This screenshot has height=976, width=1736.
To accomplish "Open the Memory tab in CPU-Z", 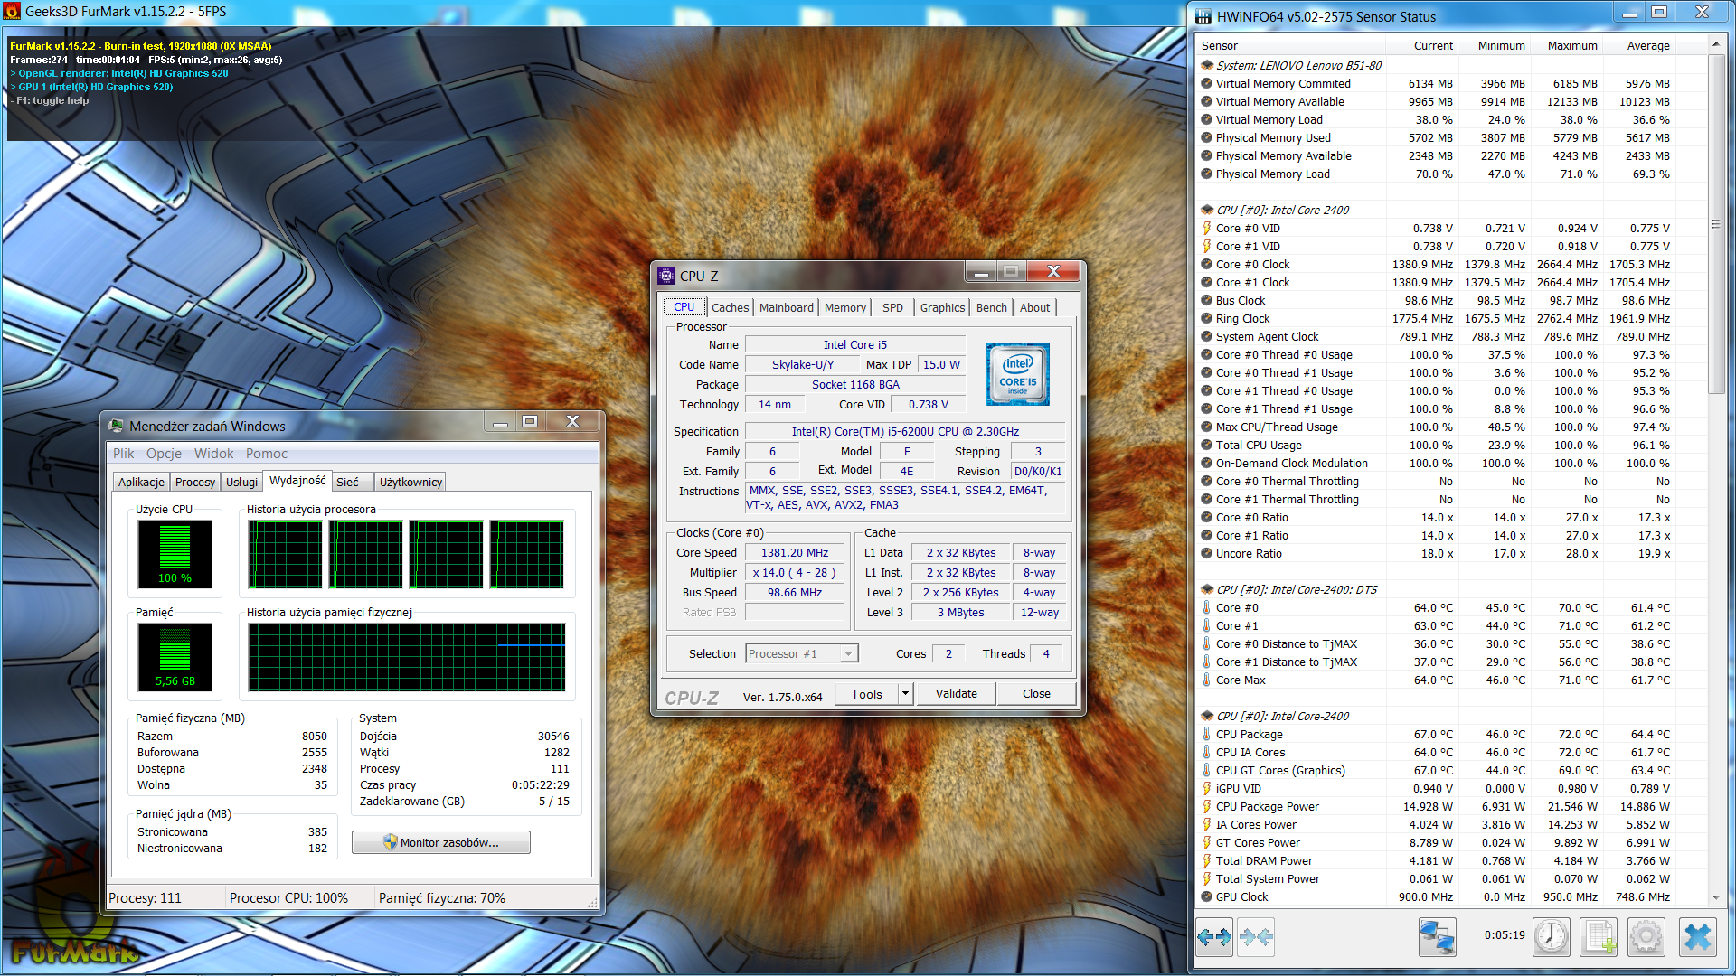I will 845,307.
